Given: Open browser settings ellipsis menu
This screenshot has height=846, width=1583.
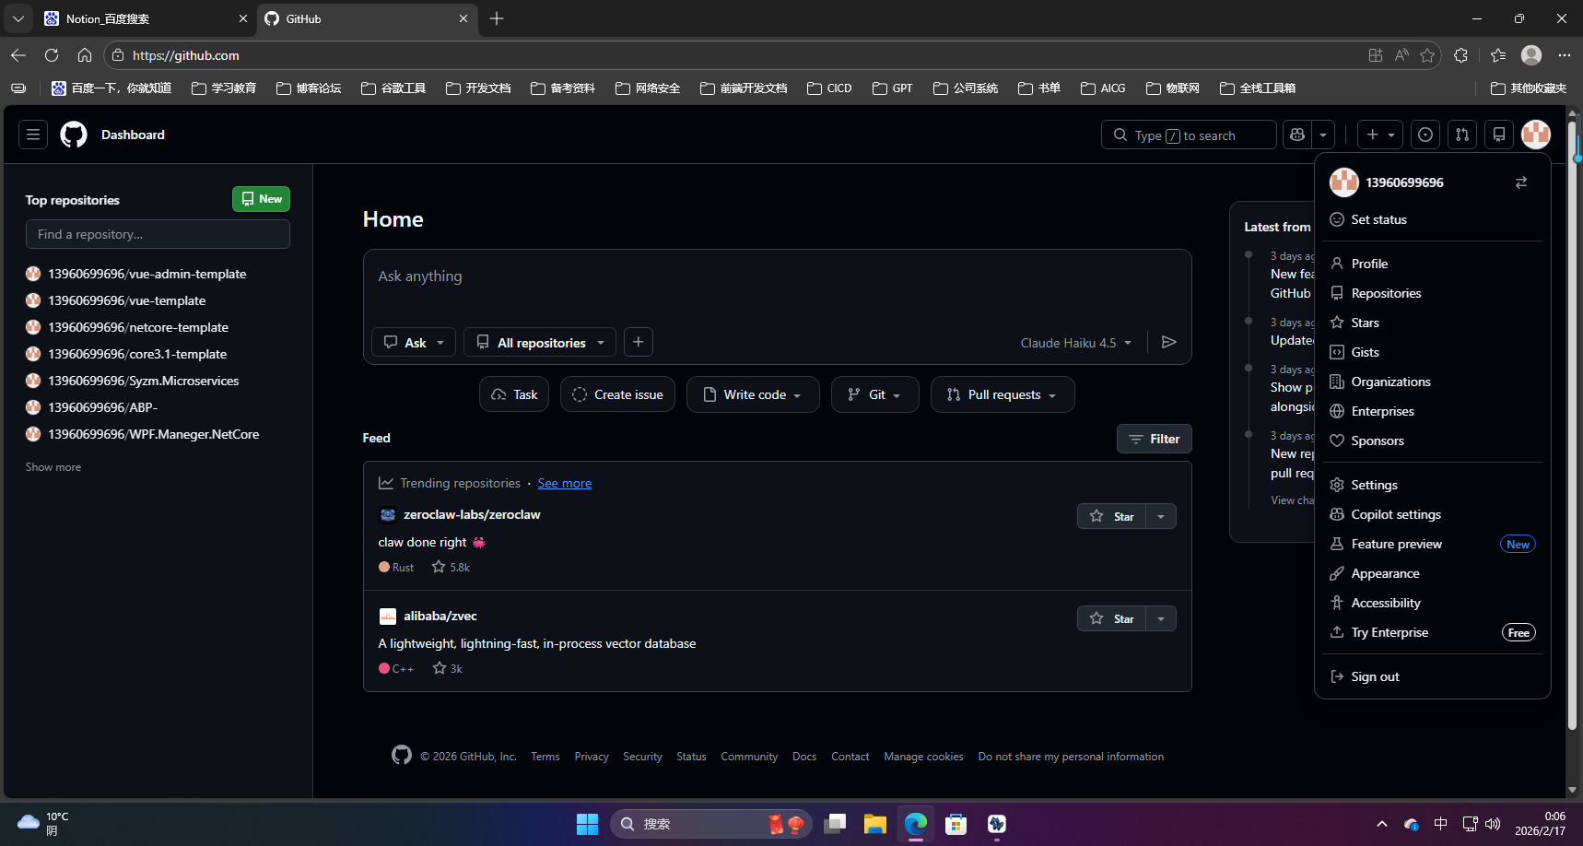Looking at the screenshot, I should [1565, 55].
